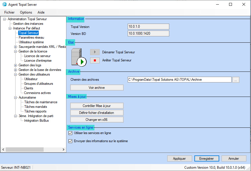The width and height of the screenshot is (251, 171).
Task: Uncheck Utiliser les services en ligne
Action: click(70, 133)
